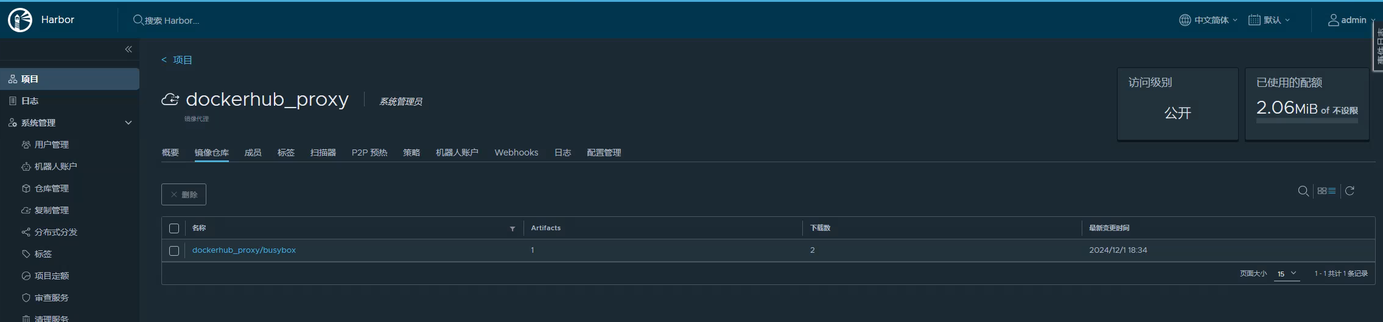Refresh the repository list
1383x322 pixels.
pos(1350,191)
